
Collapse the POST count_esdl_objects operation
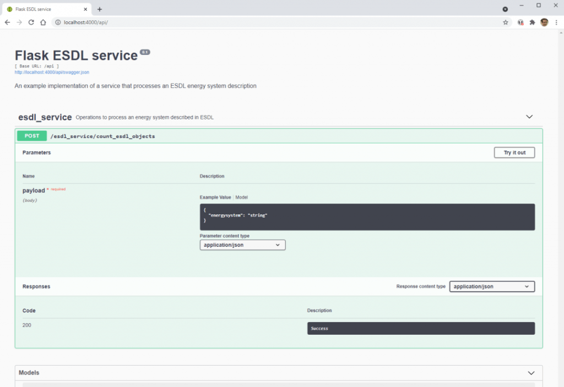pyautogui.click(x=279, y=136)
